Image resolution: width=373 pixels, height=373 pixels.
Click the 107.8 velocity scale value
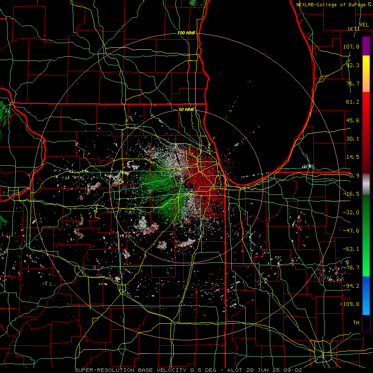(351, 46)
